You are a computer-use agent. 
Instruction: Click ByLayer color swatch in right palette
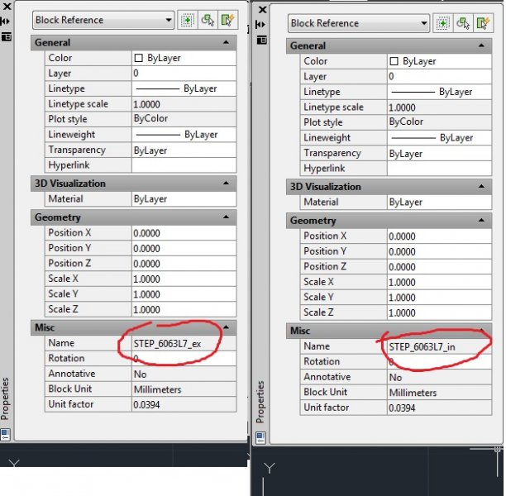click(394, 61)
